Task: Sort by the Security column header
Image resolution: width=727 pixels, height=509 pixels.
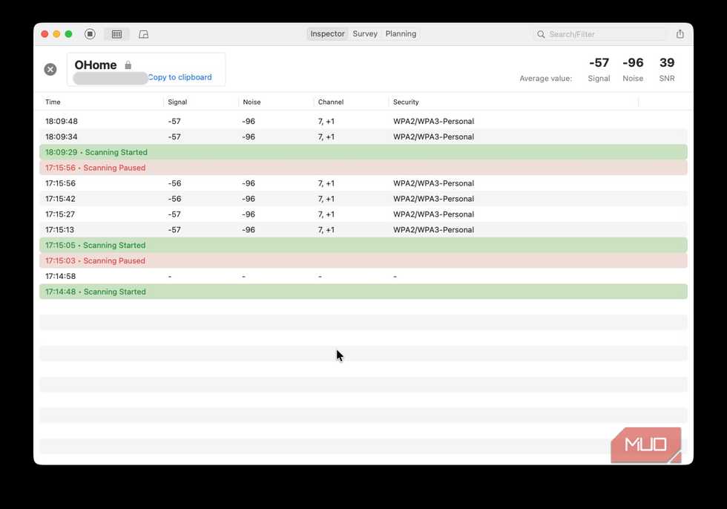Action: [x=406, y=102]
